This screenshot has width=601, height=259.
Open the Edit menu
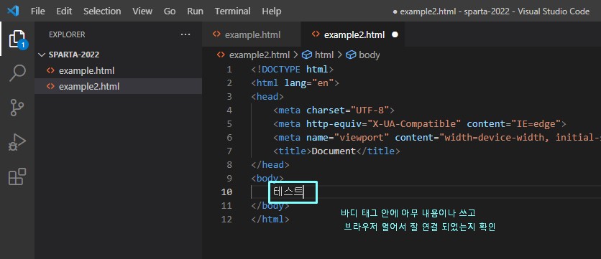click(x=64, y=11)
